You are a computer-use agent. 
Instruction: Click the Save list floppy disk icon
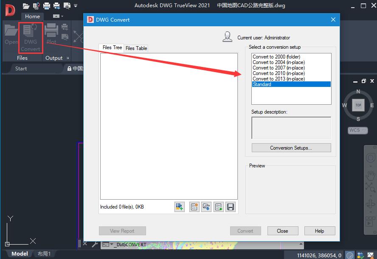tap(231, 207)
